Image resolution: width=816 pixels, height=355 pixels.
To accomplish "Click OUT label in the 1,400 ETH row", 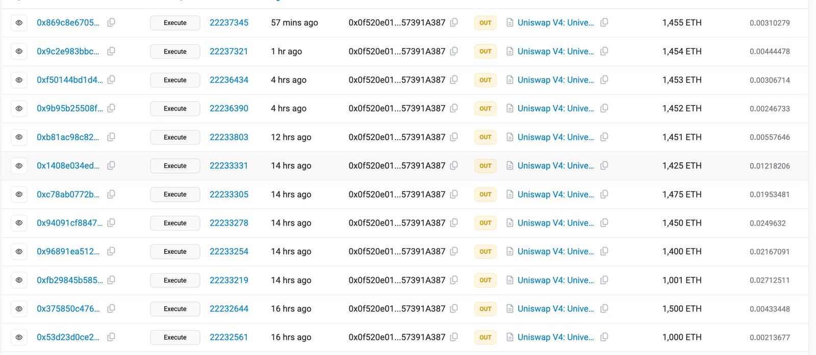I will coord(486,252).
